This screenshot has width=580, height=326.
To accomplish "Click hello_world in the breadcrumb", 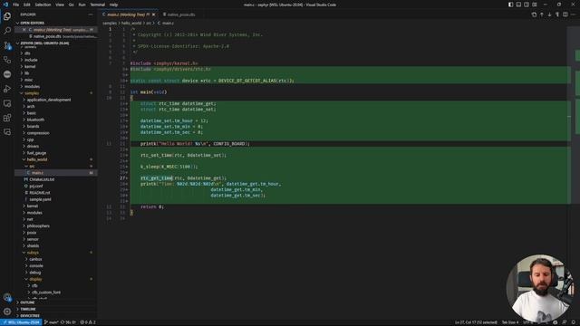I will (x=131, y=23).
